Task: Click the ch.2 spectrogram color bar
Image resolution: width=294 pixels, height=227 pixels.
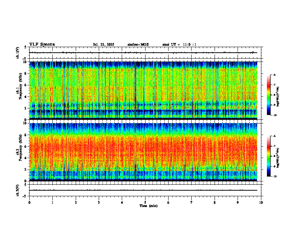Action: [268, 156]
